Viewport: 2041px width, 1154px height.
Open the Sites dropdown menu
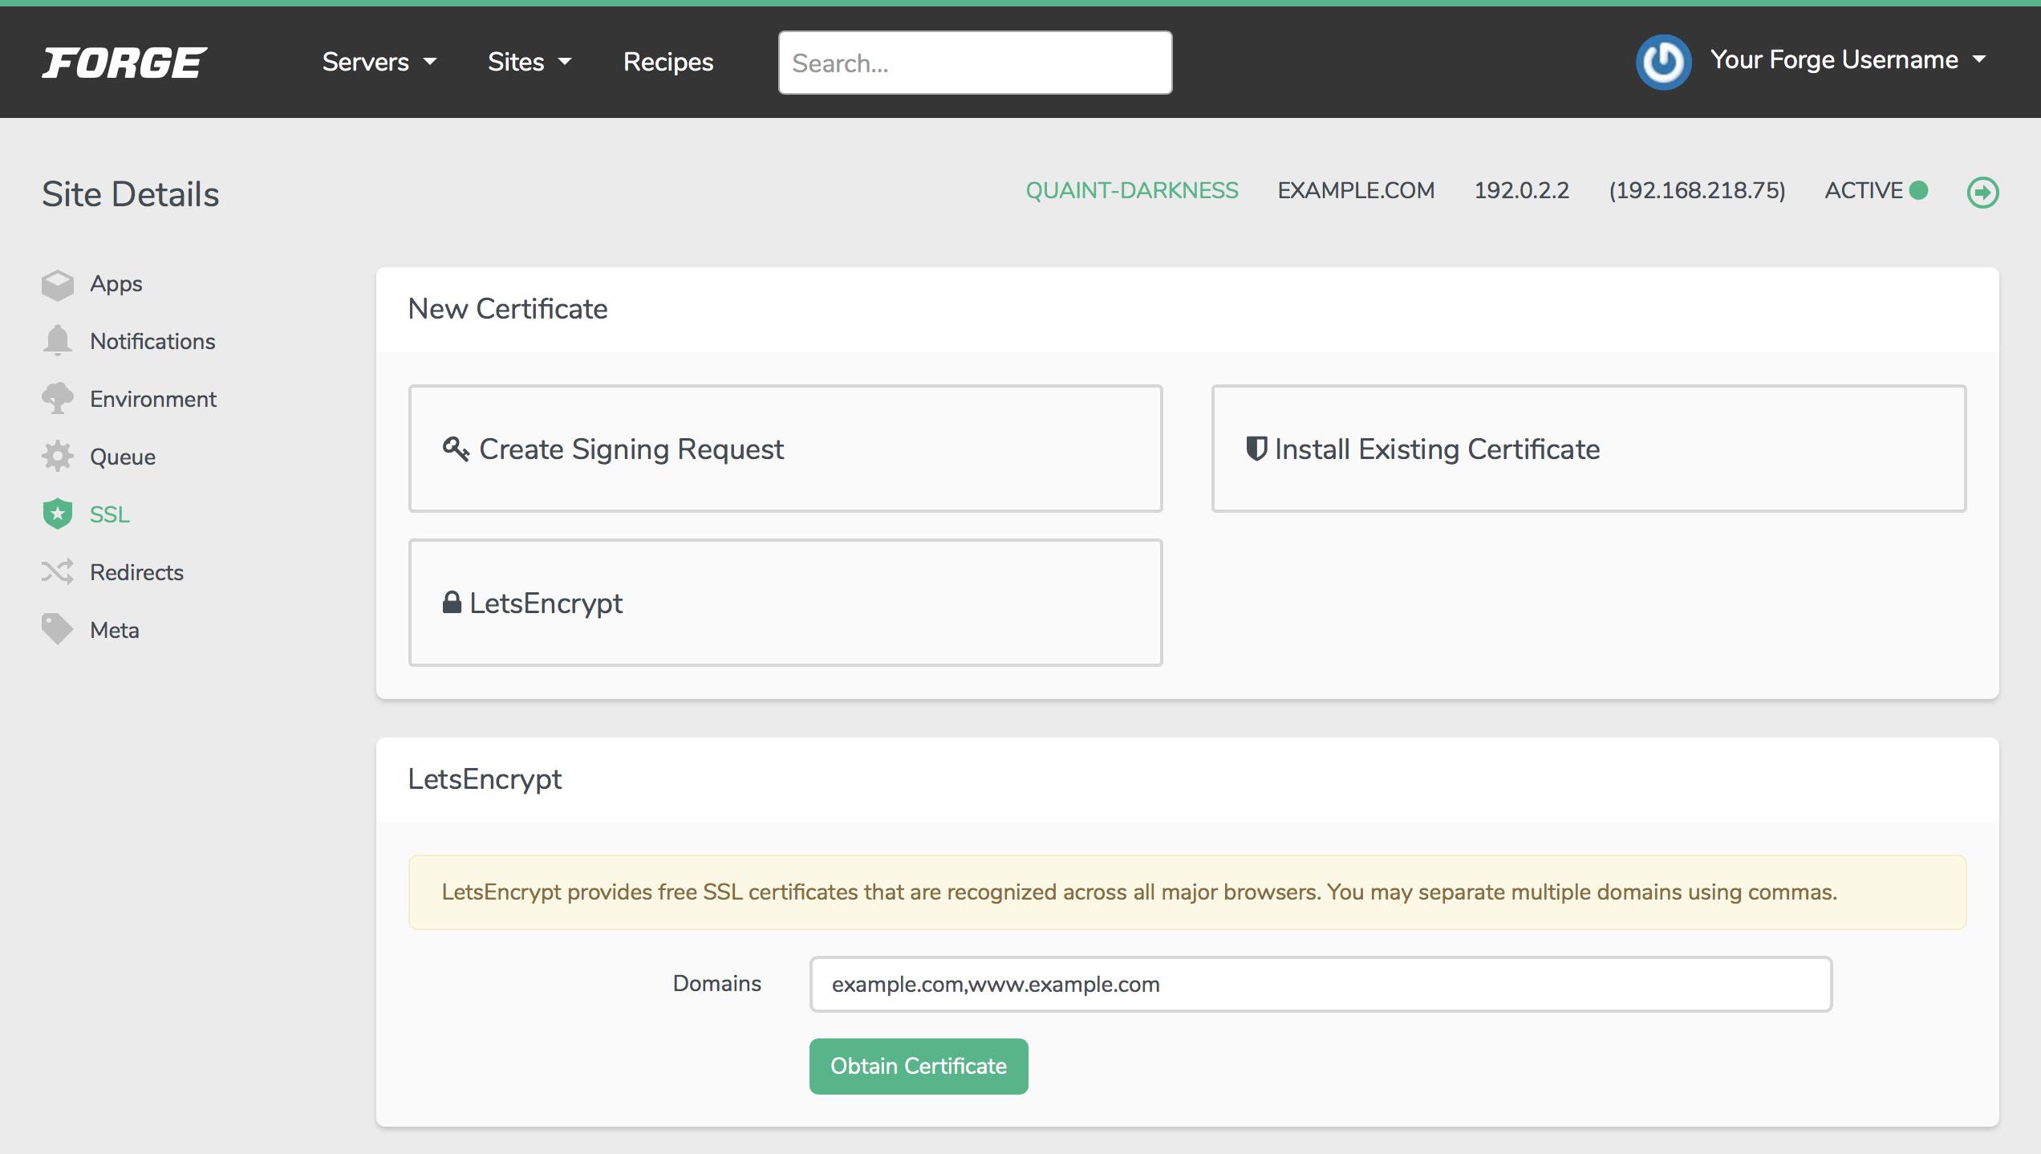529,62
